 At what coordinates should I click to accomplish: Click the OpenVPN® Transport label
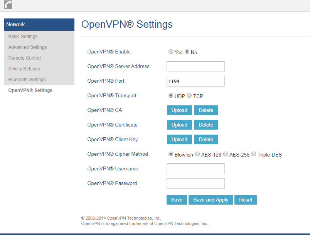pyautogui.click(x=112, y=96)
